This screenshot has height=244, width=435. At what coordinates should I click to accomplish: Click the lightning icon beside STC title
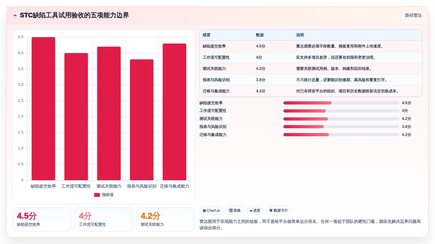click(x=15, y=15)
